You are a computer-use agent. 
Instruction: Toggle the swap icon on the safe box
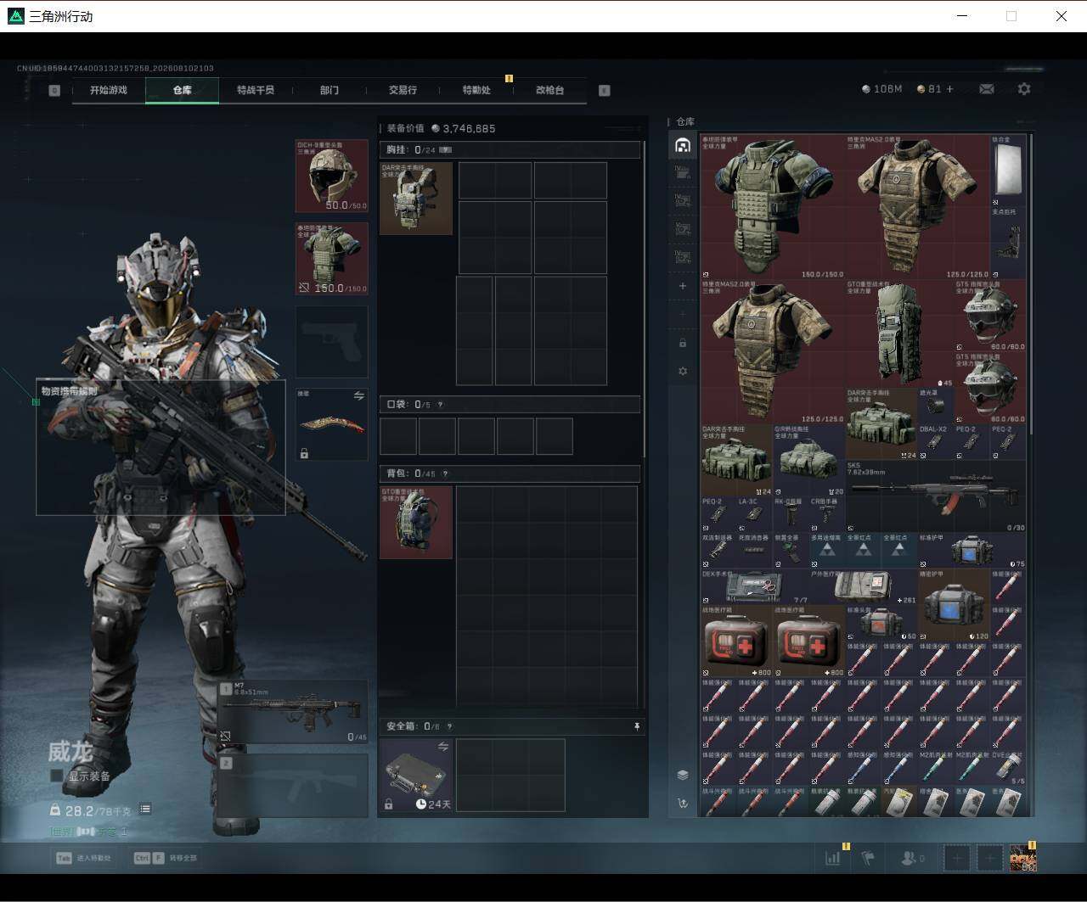pos(442,747)
